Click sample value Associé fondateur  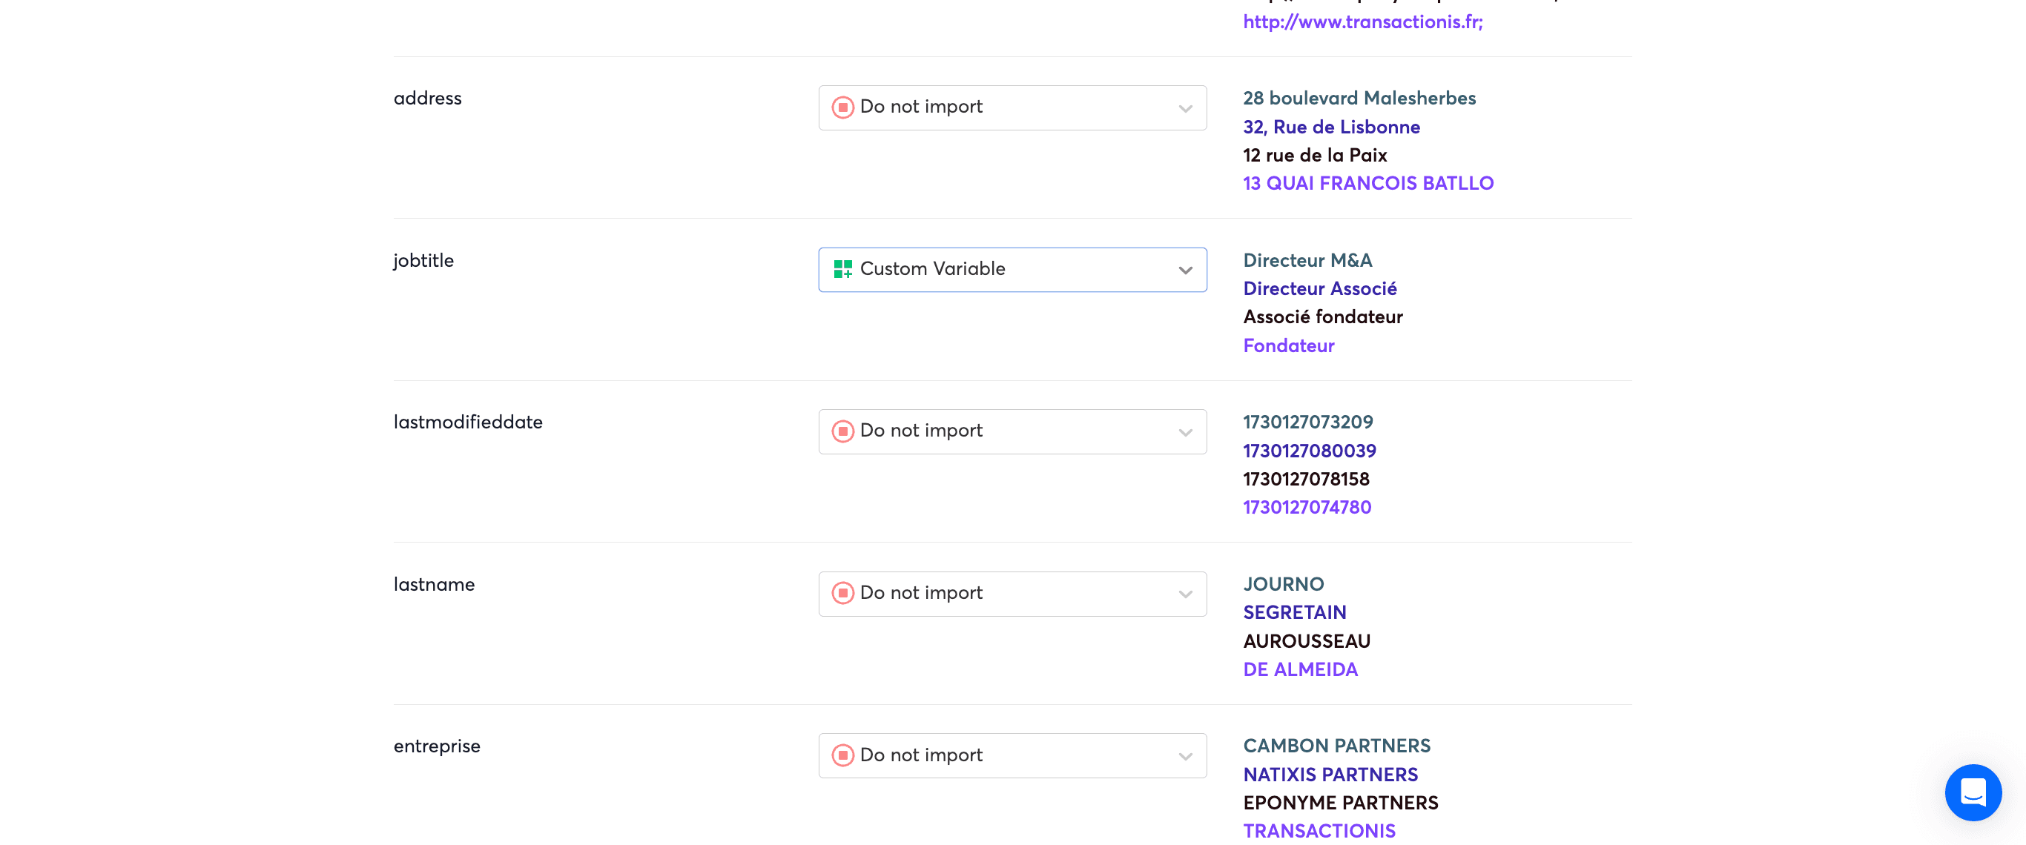(x=1322, y=317)
